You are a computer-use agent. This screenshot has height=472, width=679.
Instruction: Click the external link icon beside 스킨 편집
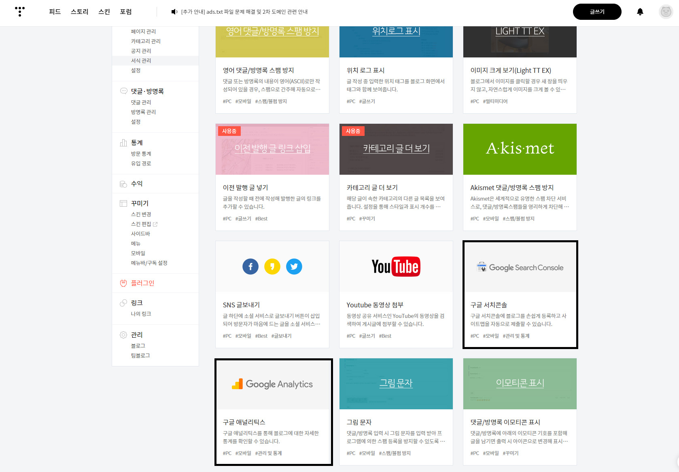click(155, 224)
